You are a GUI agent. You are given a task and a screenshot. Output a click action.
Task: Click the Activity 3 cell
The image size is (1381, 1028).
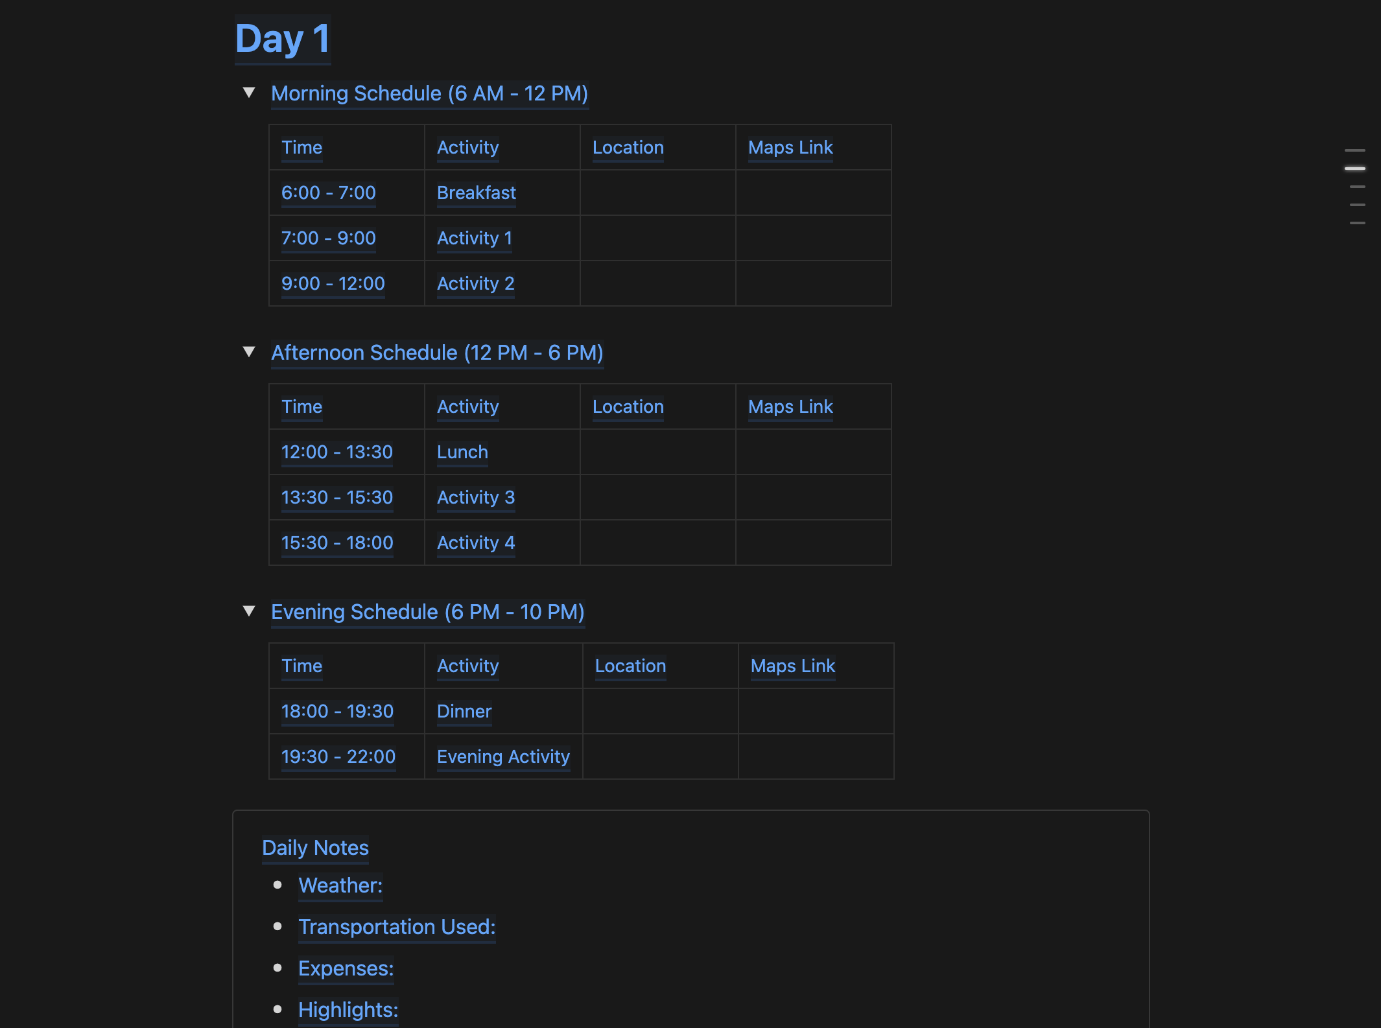(x=476, y=498)
